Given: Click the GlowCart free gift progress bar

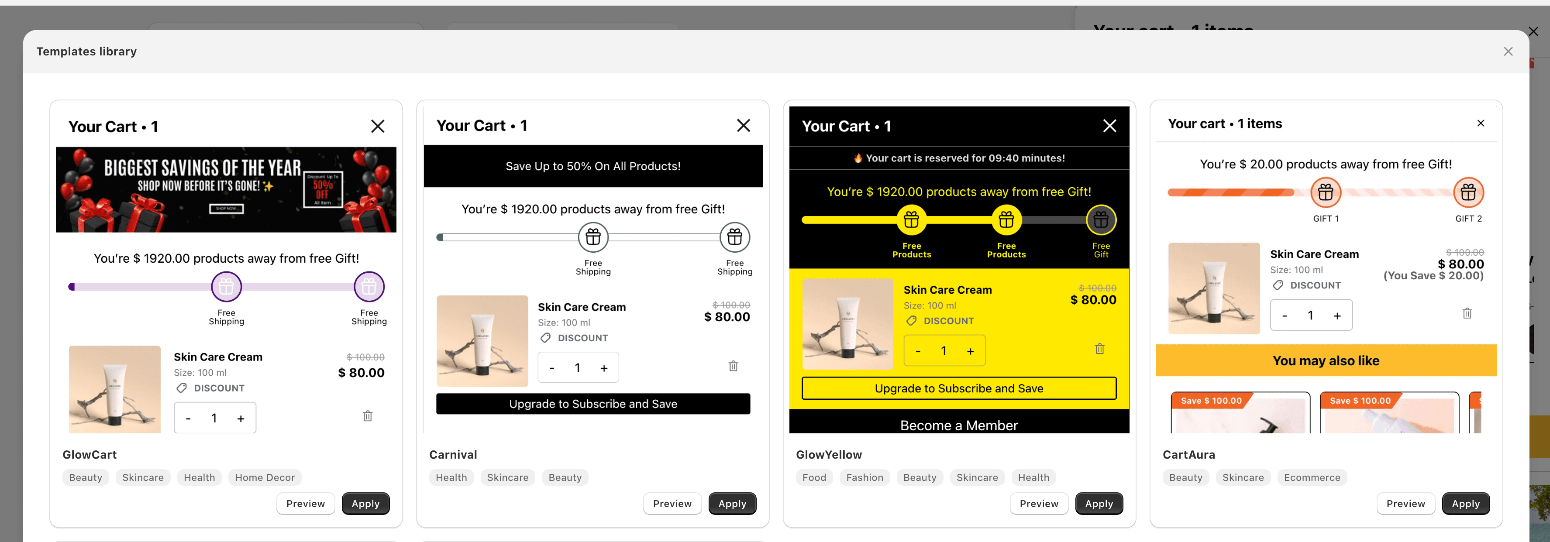Looking at the screenshot, I should [x=226, y=287].
